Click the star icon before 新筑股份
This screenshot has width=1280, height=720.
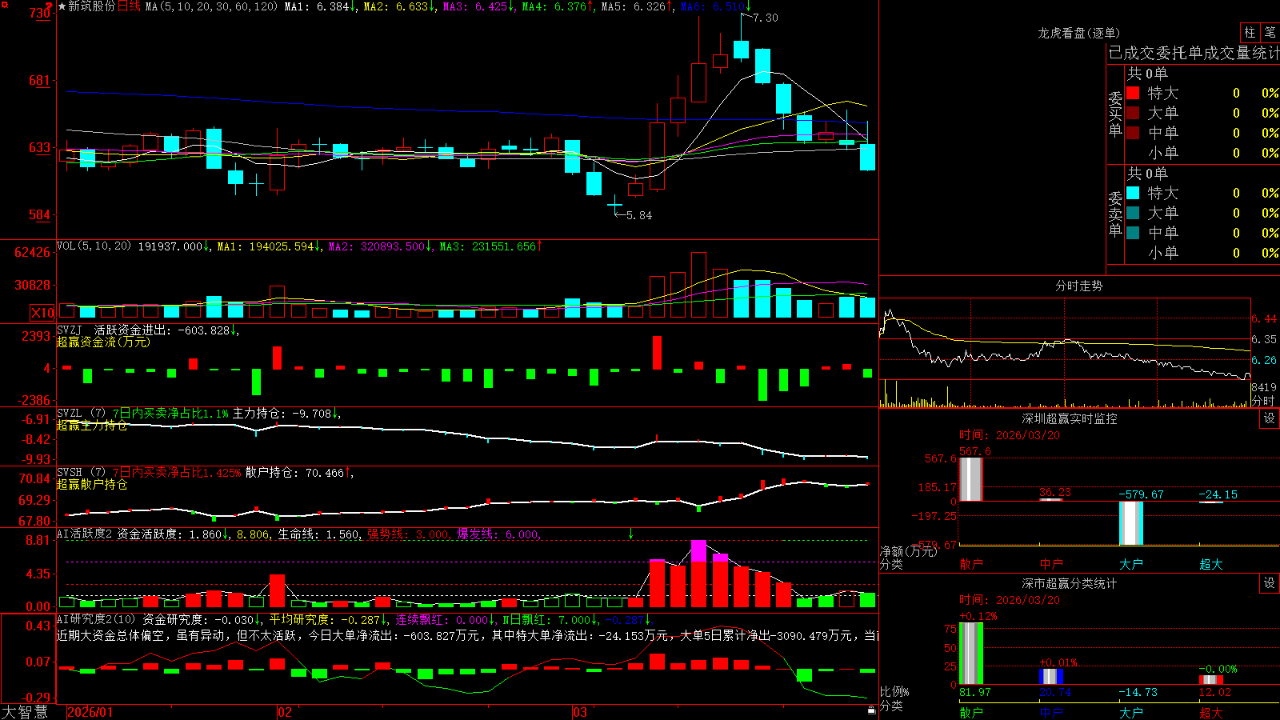pyautogui.click(x=62, y=6)
